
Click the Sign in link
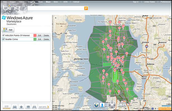(136, 2)
